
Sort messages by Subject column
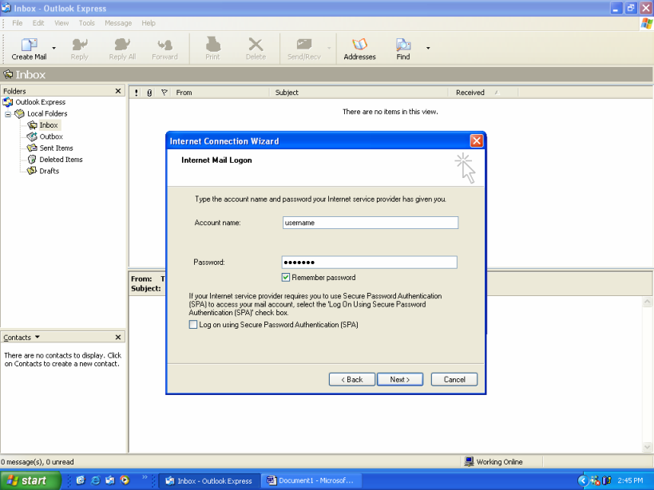click(x=359, y=93)
